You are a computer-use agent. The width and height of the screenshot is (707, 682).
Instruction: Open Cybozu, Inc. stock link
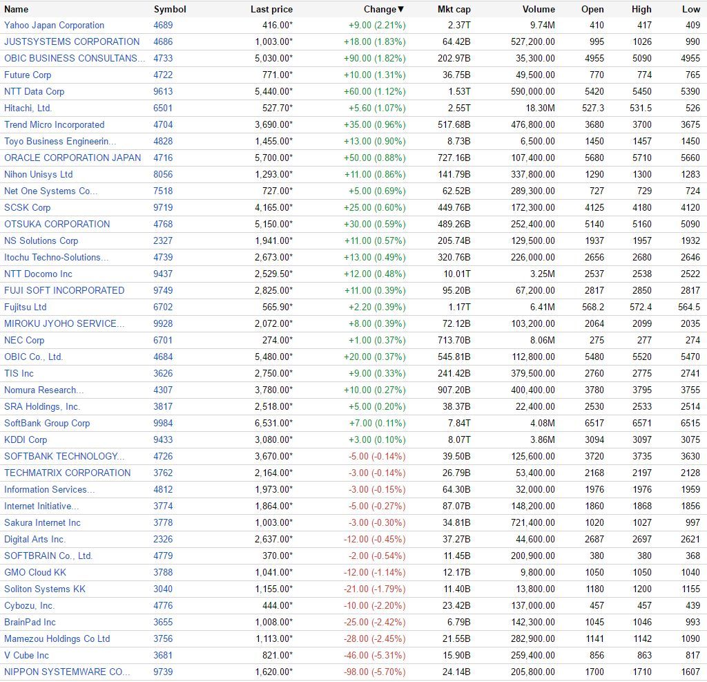click(x=29, y=606)
